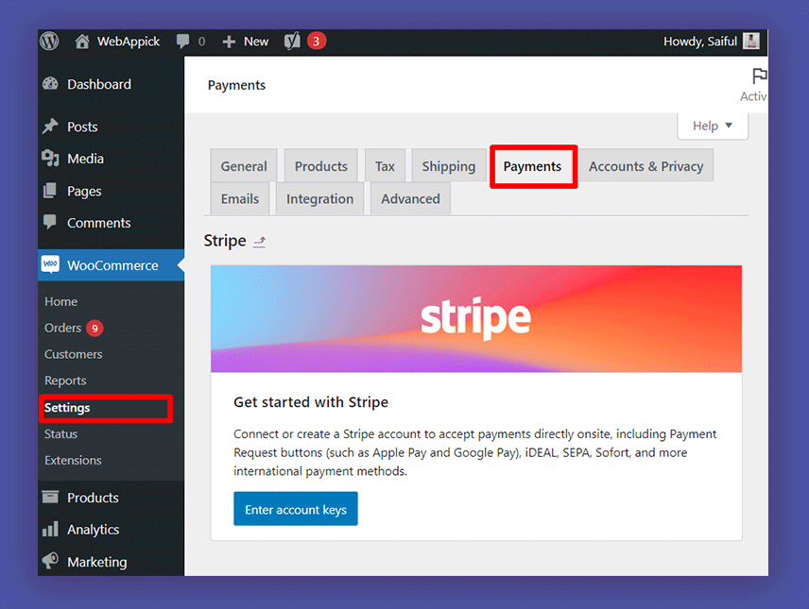Open the Integration tab
The width and height of the screenshot is (809, 609).
(319, 198)
